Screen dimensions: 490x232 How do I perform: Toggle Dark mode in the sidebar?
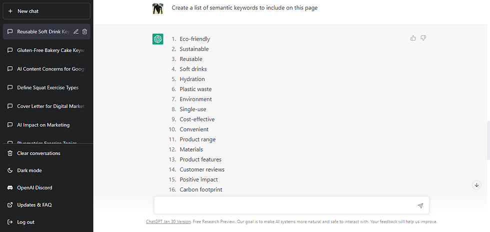click(29, 170)
